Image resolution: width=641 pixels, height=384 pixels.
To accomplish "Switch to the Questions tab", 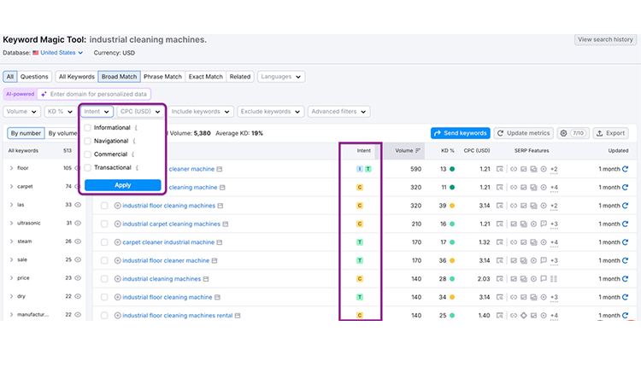I will (x=34, y=77).
